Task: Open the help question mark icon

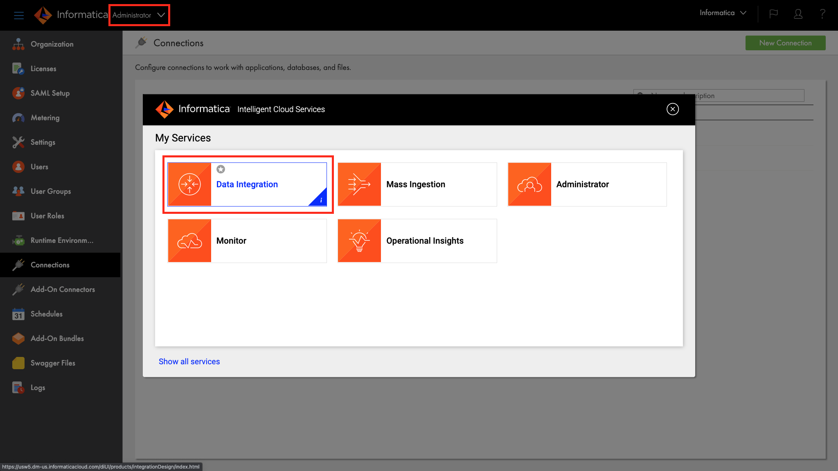Action: pyautogui.click(x=822, y=14)
